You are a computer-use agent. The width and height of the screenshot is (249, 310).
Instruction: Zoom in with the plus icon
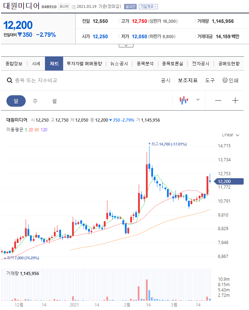pyautogui.click(x=235, y=101)
